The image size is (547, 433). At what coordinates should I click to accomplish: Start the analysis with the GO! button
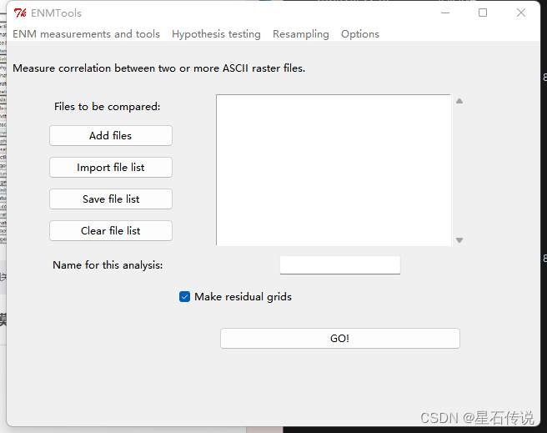click(339, 338)
